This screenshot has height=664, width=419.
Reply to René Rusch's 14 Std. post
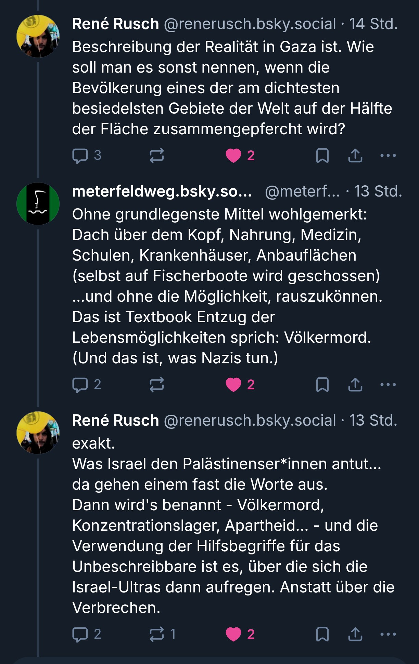point(80,156)
